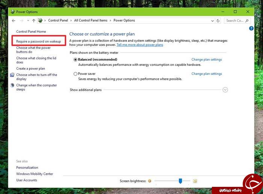Minimize the Power Options window

coord(223,12)
